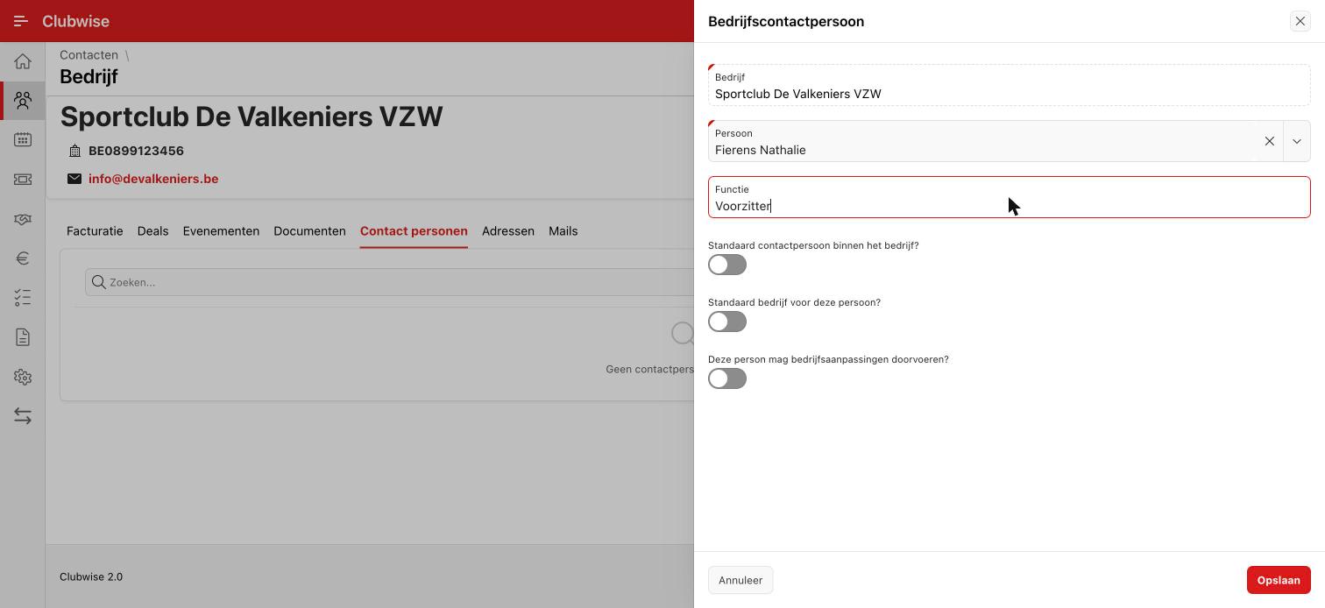The width and height of the screenshot is (1325, 608).
Task: Toggle Standaard bedrijf voor deze persoon
Action: [x=727, y=322]
